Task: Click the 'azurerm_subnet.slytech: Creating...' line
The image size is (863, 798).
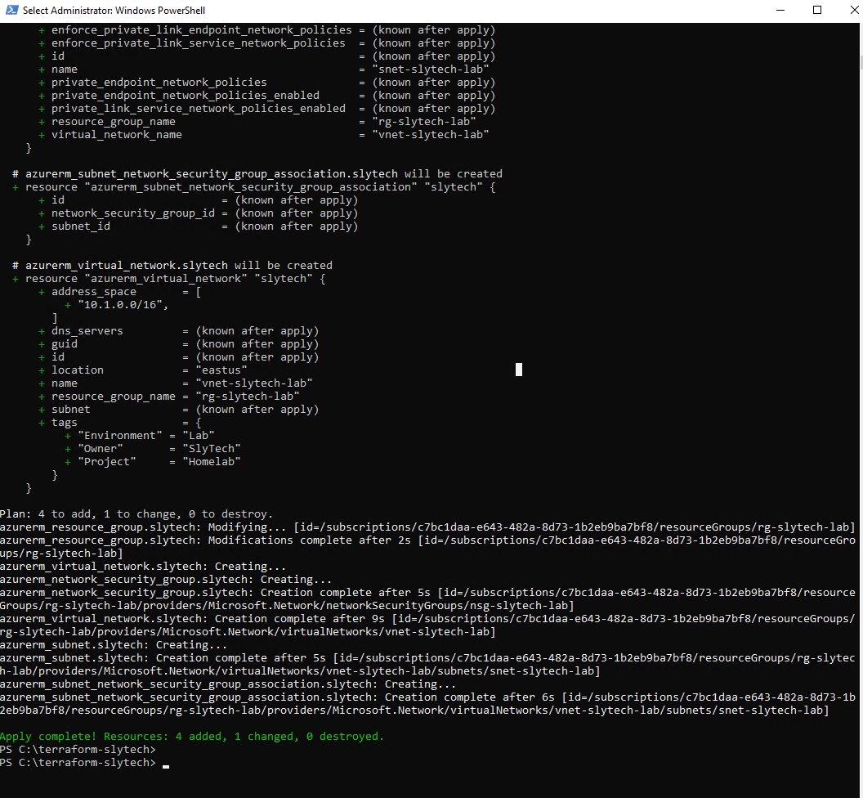Action: click(114, 645)
